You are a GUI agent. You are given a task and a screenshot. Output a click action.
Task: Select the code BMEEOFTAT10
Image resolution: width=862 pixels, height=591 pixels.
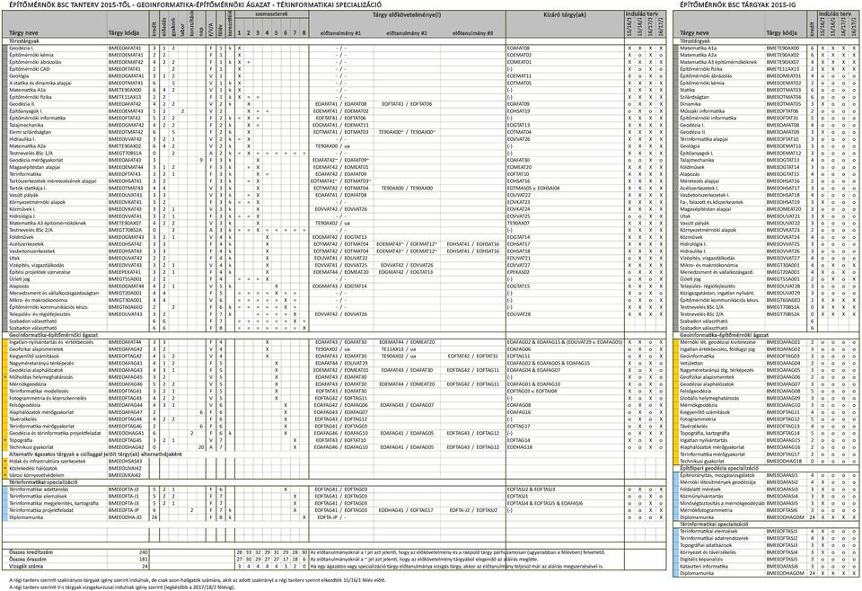click(x=783, y=139)
